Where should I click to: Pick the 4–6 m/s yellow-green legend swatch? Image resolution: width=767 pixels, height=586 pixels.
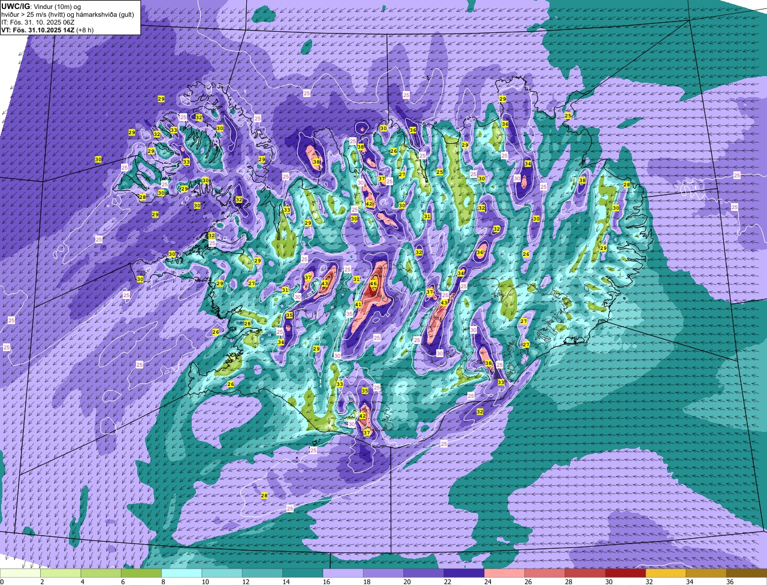pyautogui.click(x=101, y=573)
